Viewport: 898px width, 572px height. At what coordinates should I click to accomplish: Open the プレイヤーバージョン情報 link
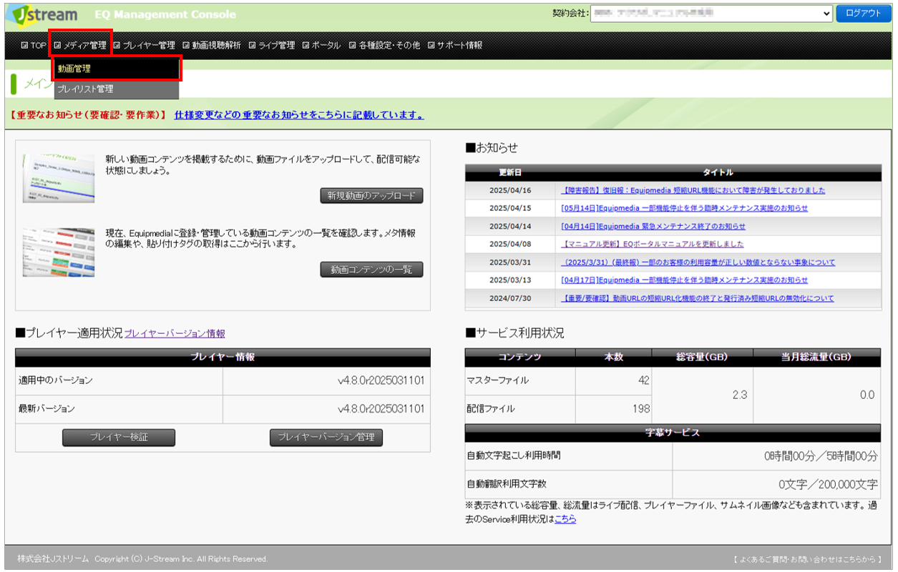(175, 333)
